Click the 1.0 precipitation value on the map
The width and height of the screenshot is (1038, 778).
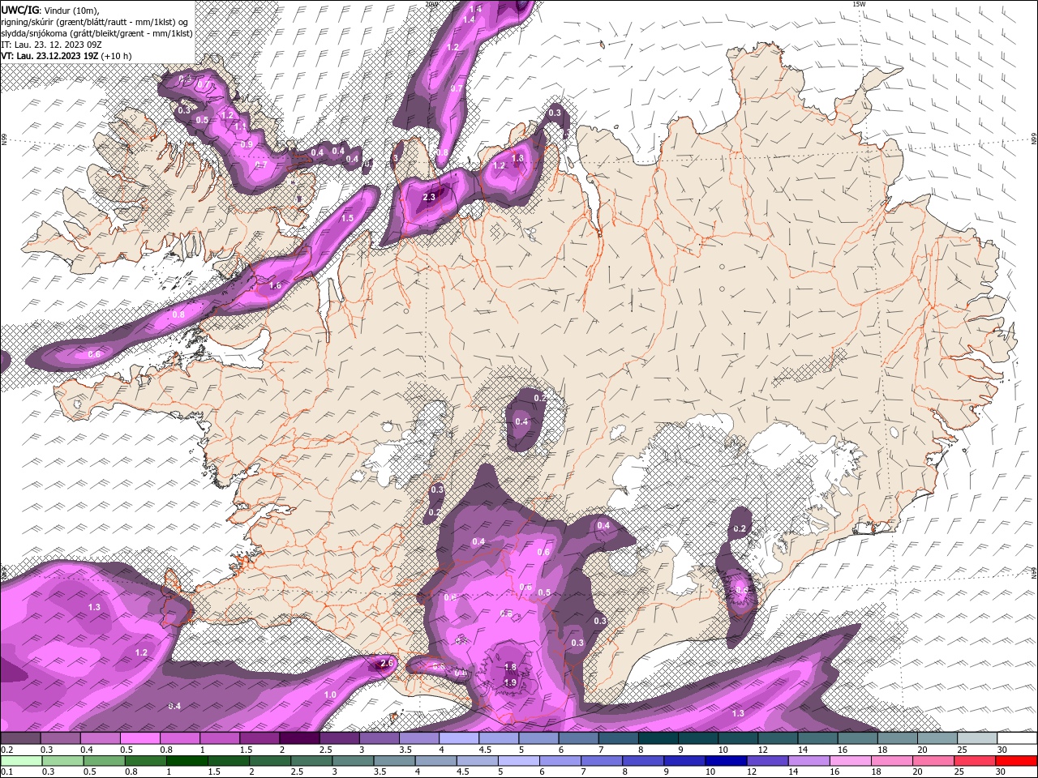pyautogui.click(x=330, y=695)
